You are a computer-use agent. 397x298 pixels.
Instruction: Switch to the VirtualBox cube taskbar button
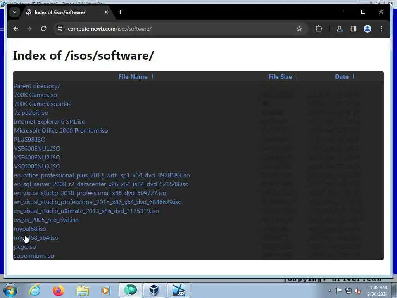[x=154, y=290]
